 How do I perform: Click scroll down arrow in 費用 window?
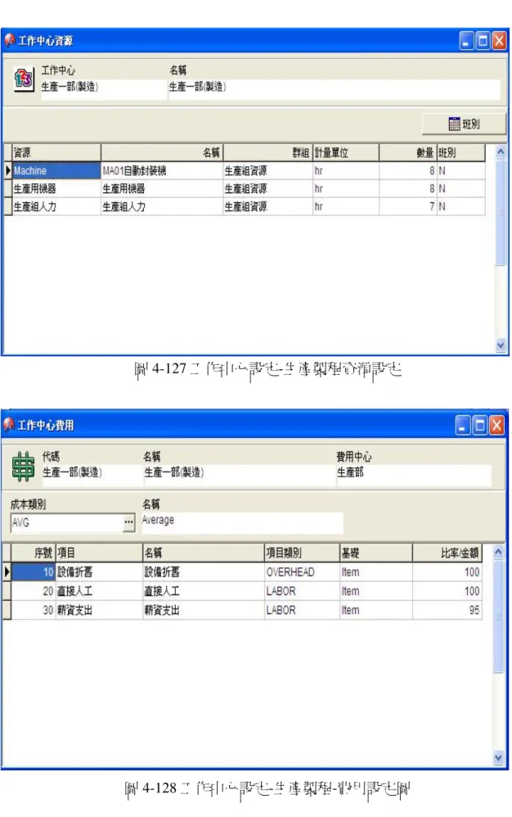click(498, 757)
